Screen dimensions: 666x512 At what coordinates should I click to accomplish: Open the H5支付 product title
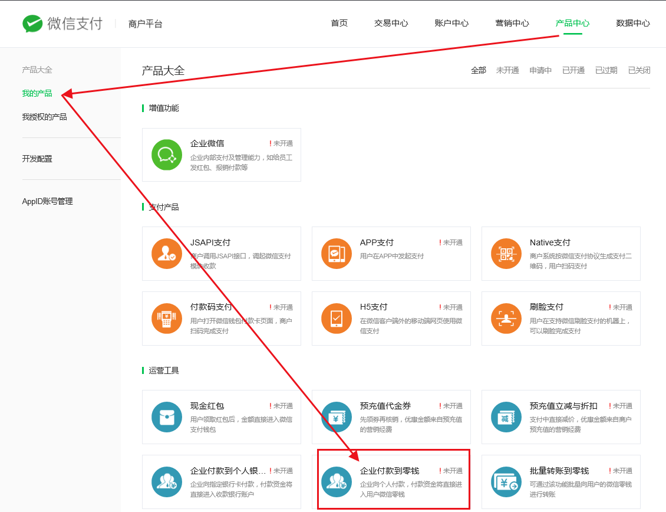(x=374, y=307)
